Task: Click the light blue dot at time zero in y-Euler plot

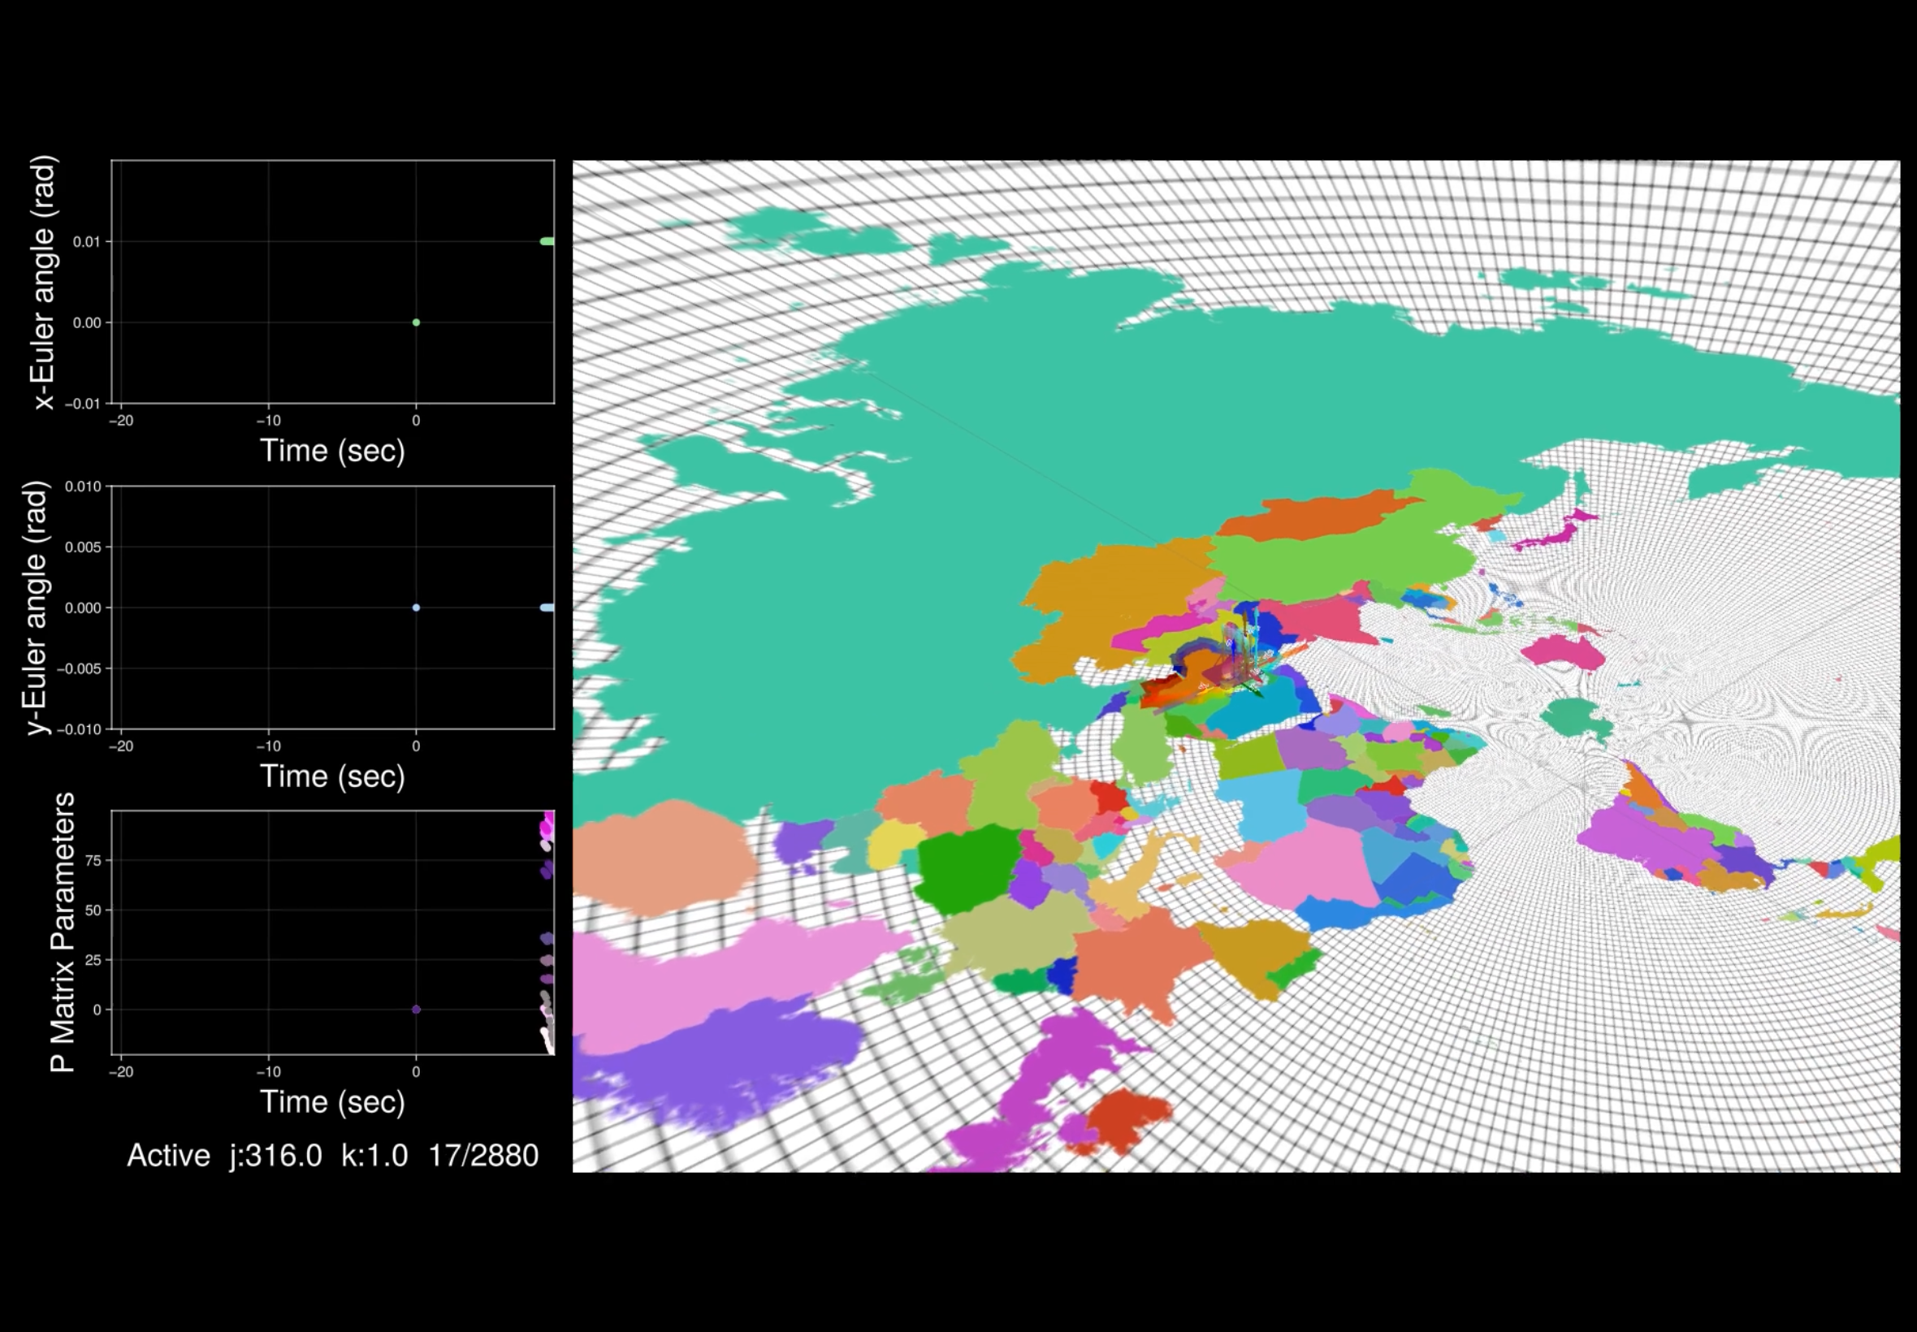Action: [x=416, y=608]
